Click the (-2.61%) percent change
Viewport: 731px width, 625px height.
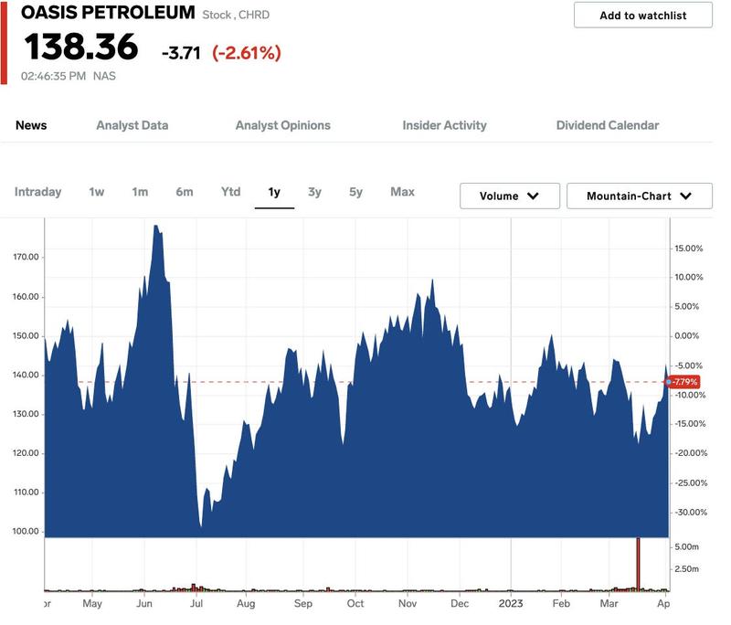(247, 53)
